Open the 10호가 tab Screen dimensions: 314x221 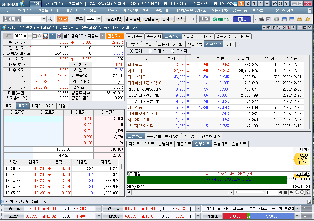(x=49, y=106)
